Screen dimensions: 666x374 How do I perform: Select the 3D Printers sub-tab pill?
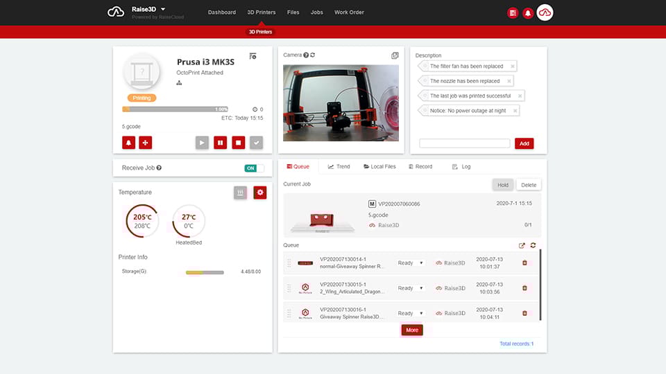tap(260, 32)
